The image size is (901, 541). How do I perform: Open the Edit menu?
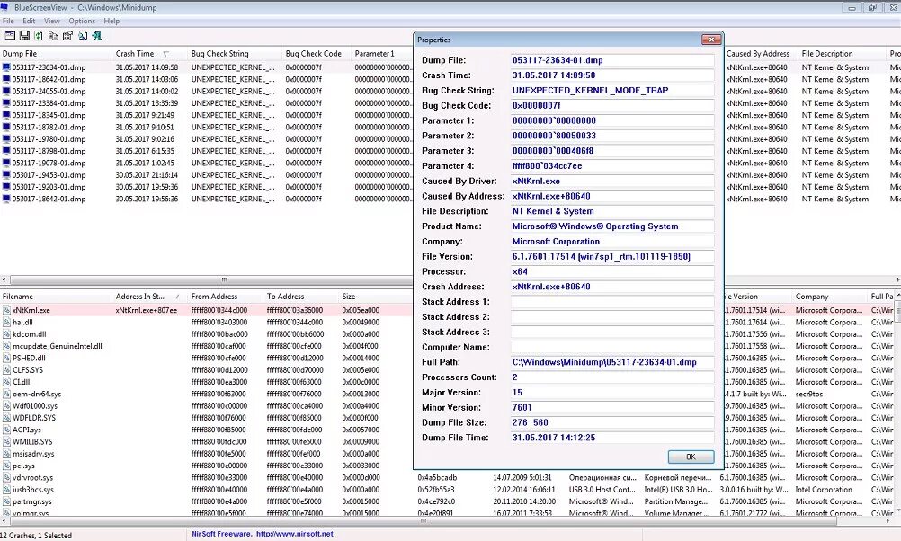pos(29,21)
